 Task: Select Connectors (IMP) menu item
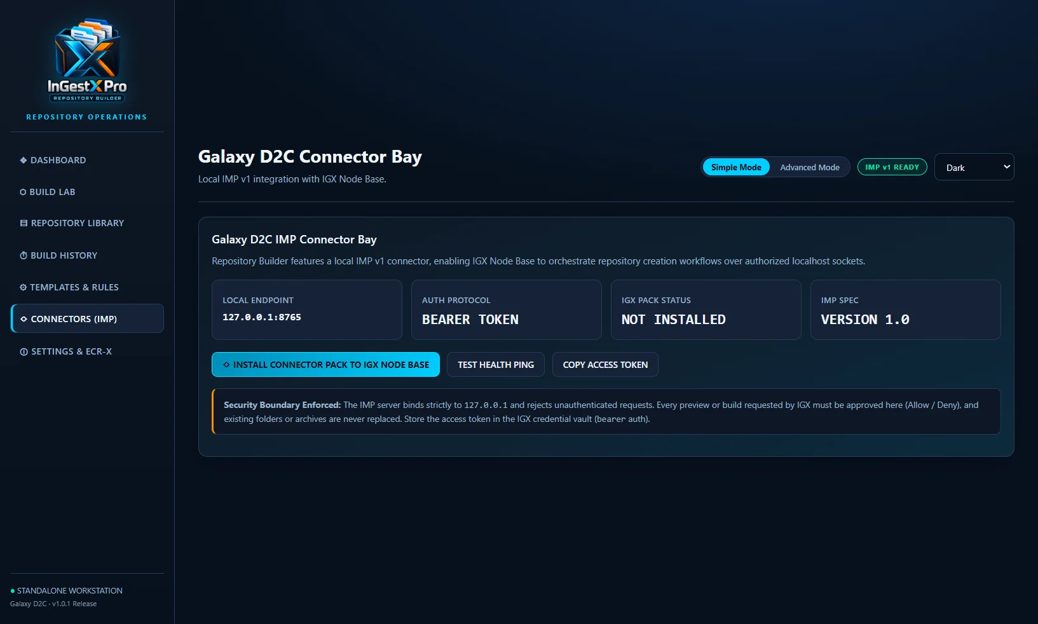(x=87, y=318)
